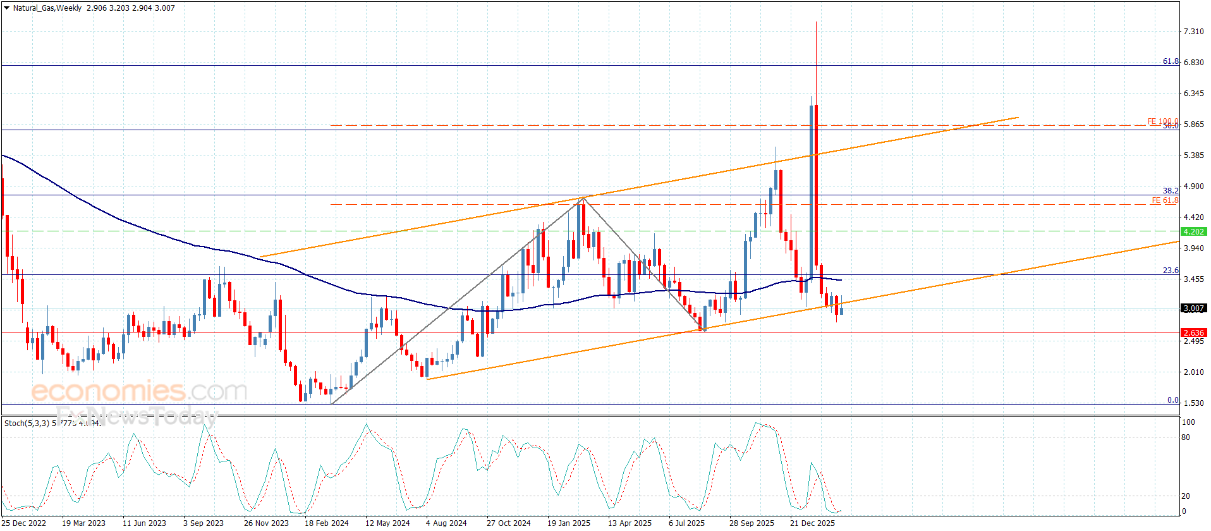Image resolution: width=1211 pixels, height=531 pixels.
Task: Click the orange FE 61.8 expansion label
Action: pos(1164,200)
